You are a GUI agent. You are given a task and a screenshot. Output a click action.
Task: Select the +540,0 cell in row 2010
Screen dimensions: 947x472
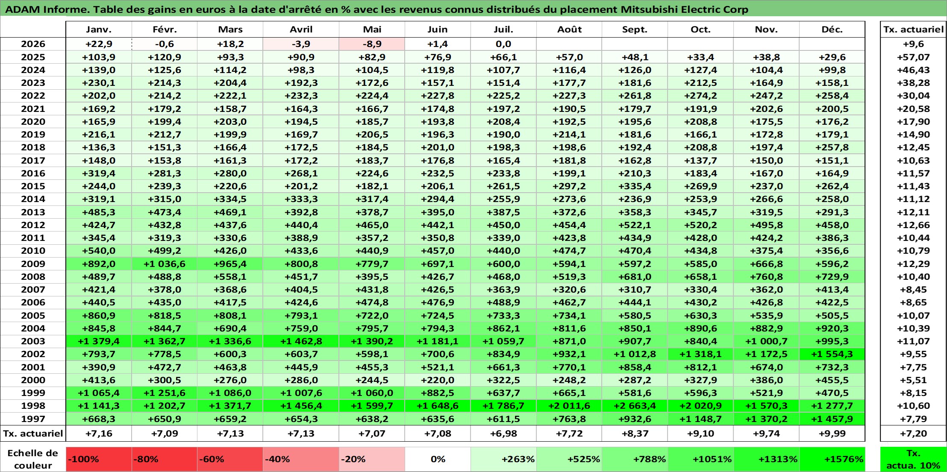click(x=99, y=251)
